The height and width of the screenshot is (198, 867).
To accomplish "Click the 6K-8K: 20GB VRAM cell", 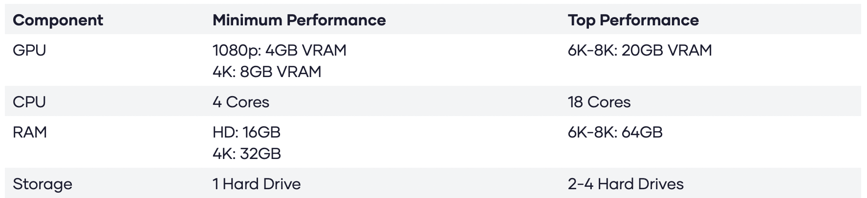I will tap(639, 50).
